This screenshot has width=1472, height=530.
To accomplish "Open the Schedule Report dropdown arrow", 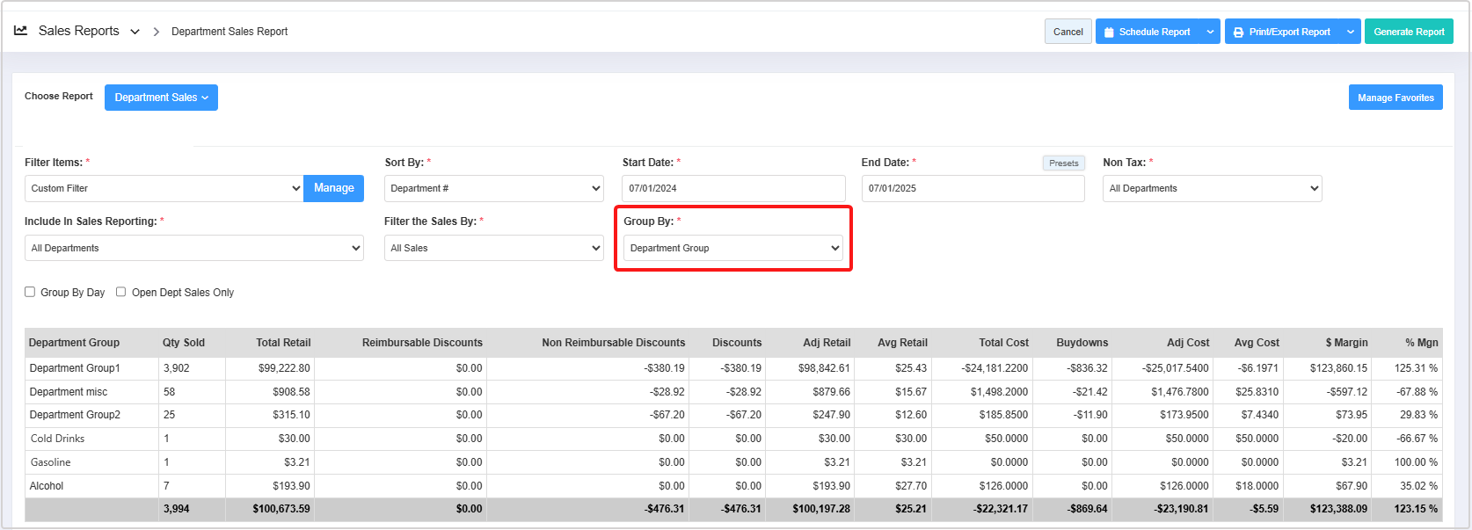I will click(1210, 32).
